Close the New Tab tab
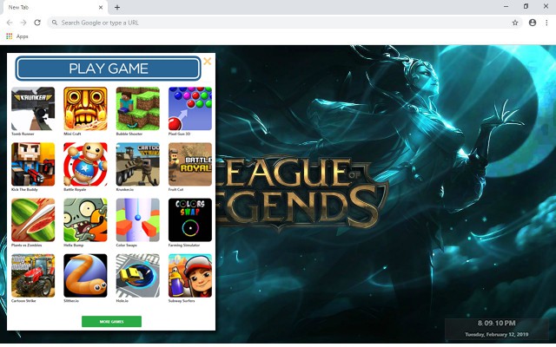Image resolution: width=556 pixels, height=347 pixels. pos(101,7)
